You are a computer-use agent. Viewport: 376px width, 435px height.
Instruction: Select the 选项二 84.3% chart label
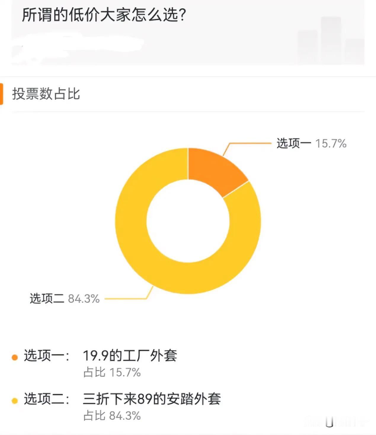coord(65,298)
